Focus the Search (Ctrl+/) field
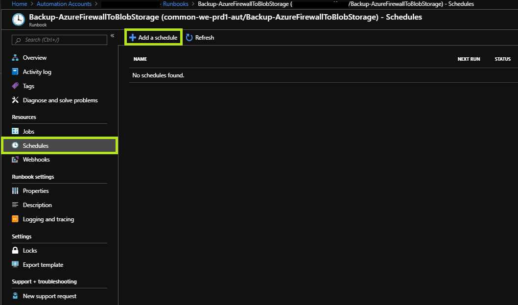This screenshot has width=518, height=305. click(x=59, y=40)
